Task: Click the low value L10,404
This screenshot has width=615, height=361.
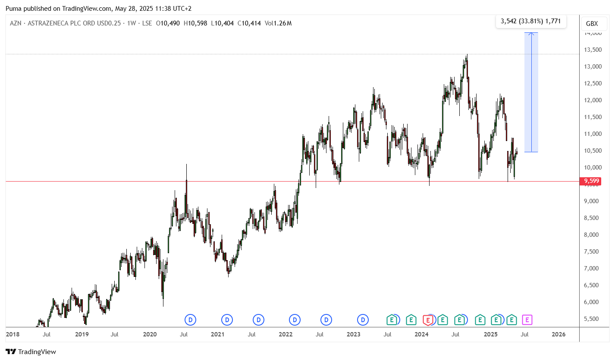Action: pos(222,23)
